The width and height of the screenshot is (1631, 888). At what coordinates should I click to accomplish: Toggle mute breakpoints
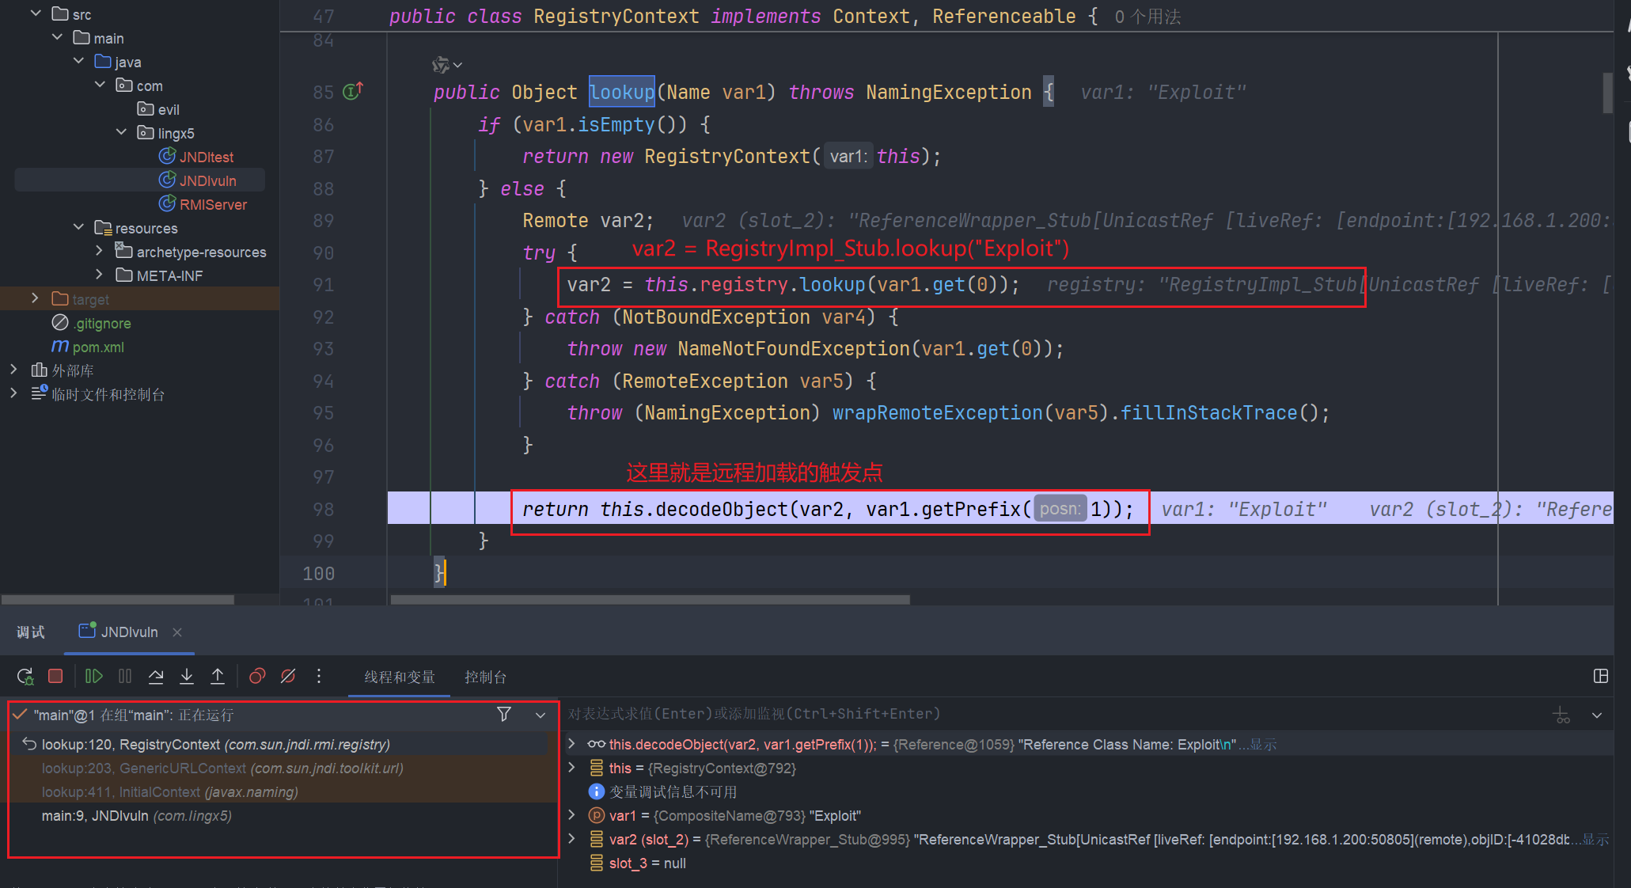[x=288, y=677]
